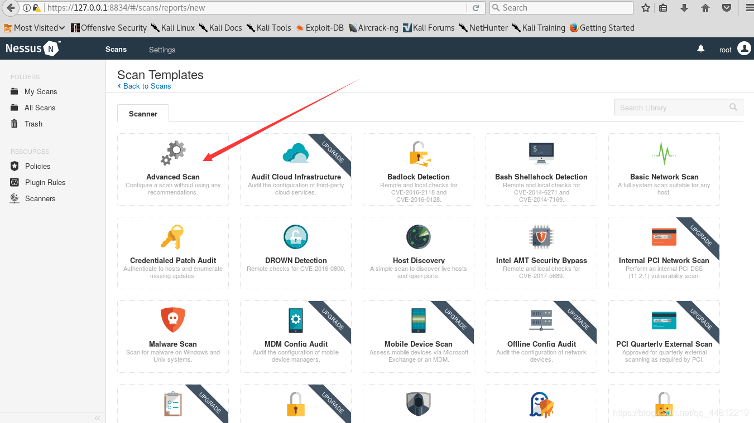This screenshot has height=423, width=754.
Task: Expand the Most Visited bookmarks dropdown
Action: [x=35, y=27]
